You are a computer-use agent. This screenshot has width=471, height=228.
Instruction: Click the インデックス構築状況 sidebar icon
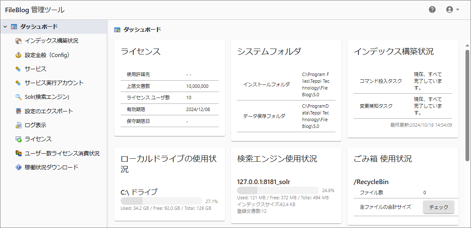click(18, 41)
